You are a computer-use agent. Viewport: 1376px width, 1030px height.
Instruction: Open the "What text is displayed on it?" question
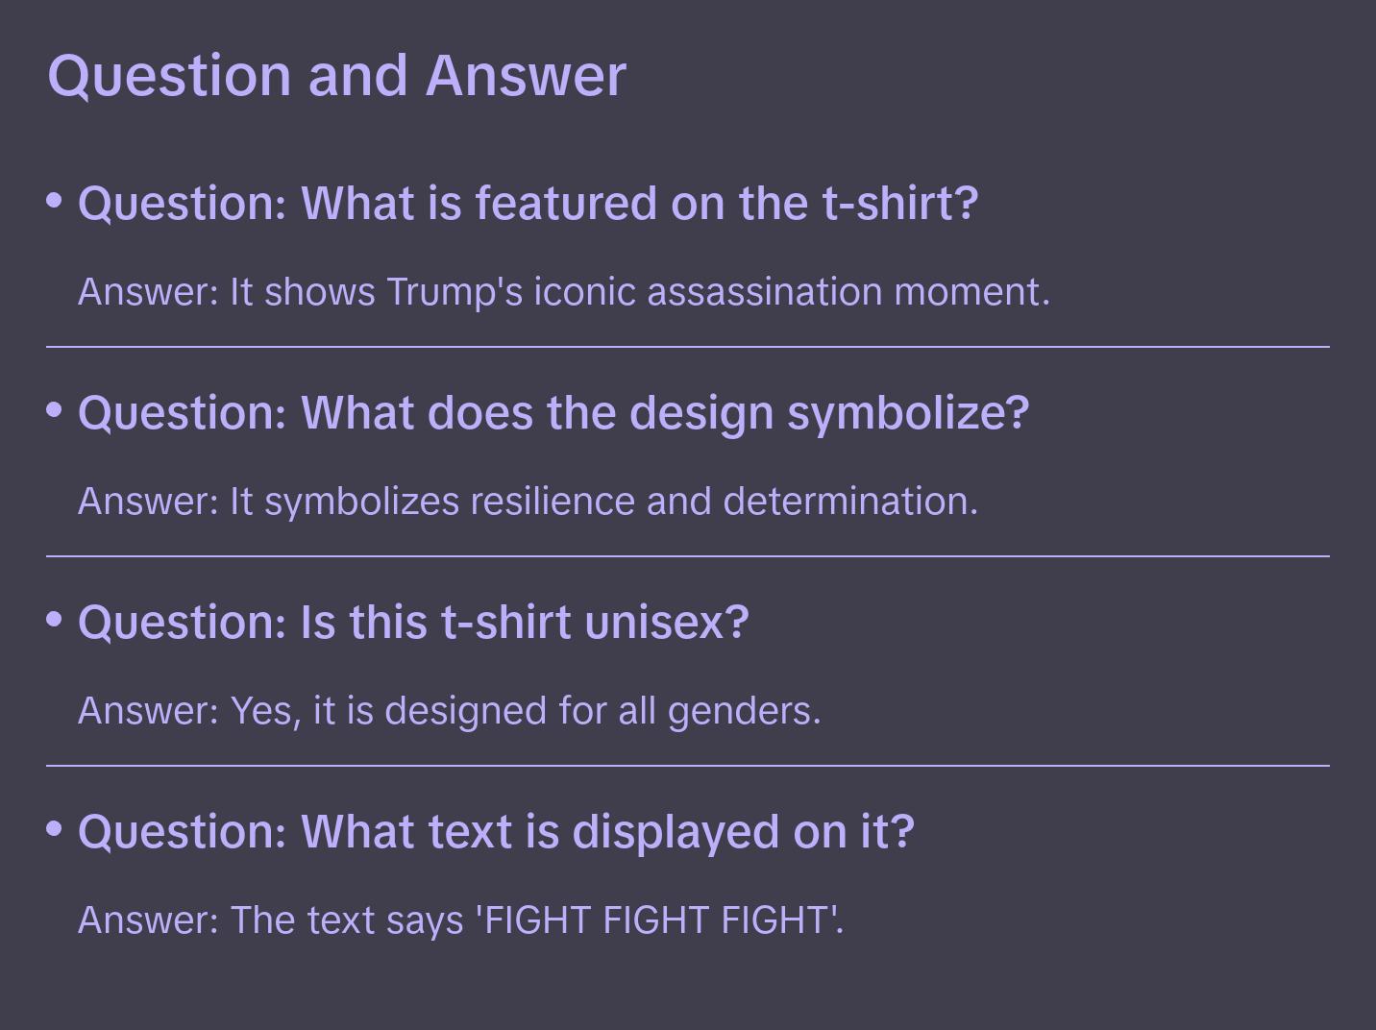496,832
